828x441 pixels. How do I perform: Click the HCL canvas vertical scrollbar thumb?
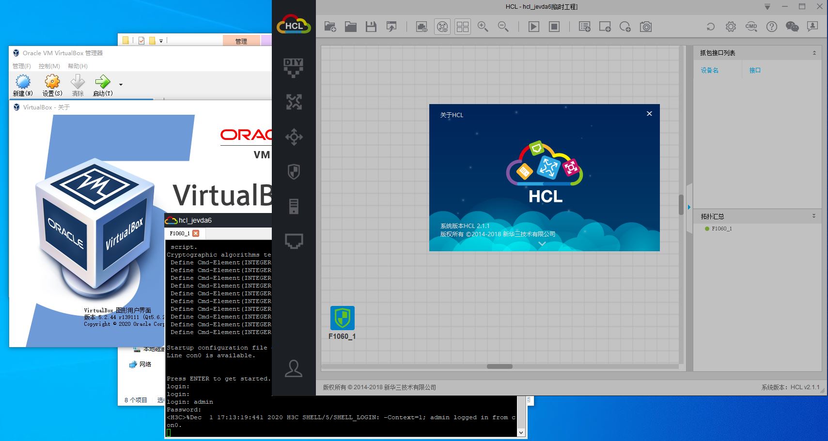(681, 205)
